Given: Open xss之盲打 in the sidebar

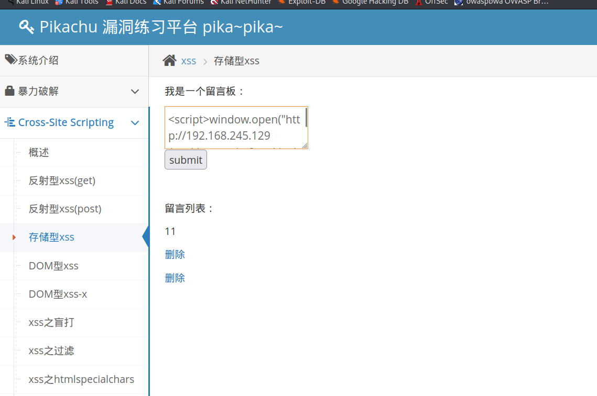Looking at the screenshot, I should pos(51,322).
